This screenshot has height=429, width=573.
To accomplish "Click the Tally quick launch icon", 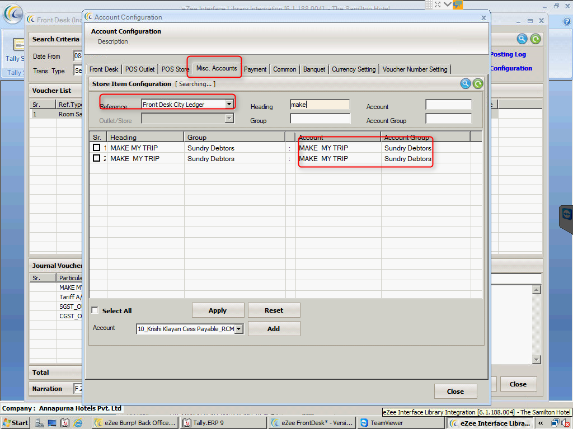I will point(65,423).
